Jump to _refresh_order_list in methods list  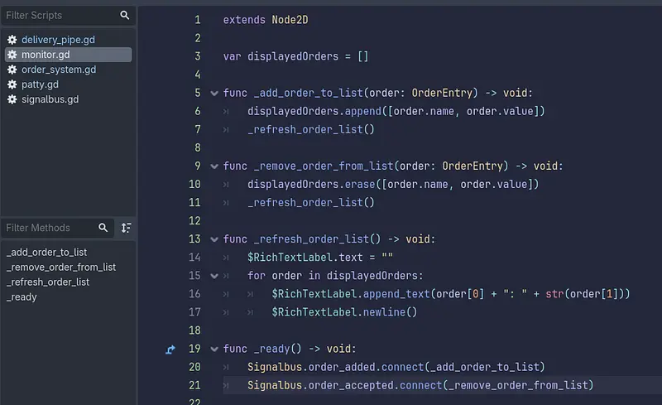point(48,282)
